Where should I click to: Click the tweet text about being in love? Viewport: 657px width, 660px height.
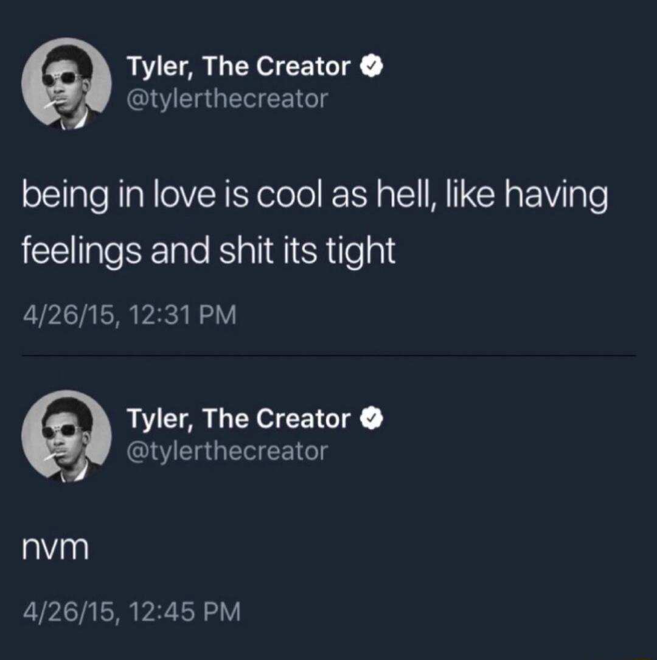click(304, 222)
